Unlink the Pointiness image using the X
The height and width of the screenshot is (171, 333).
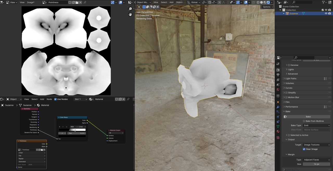point(80,2)
